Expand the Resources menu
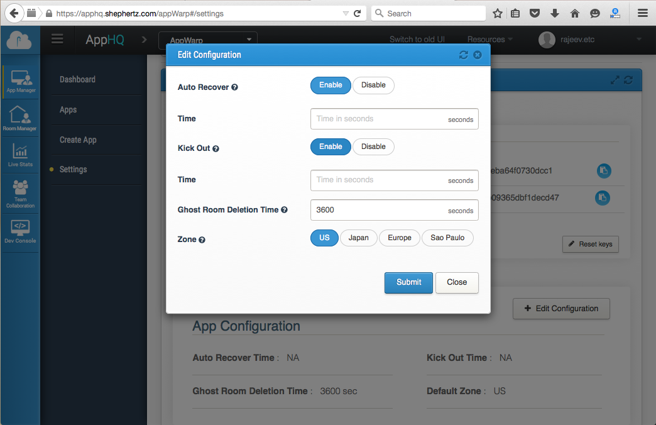 (489, 40)
